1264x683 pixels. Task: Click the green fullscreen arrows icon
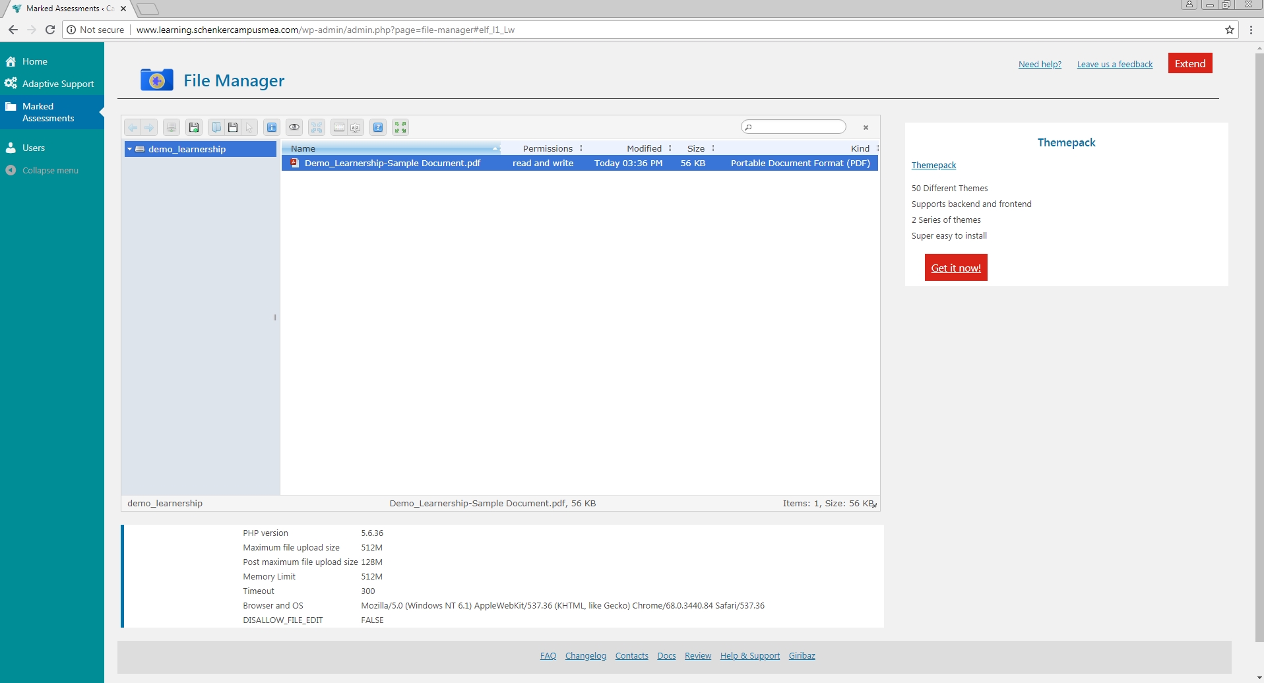point(400,127)
